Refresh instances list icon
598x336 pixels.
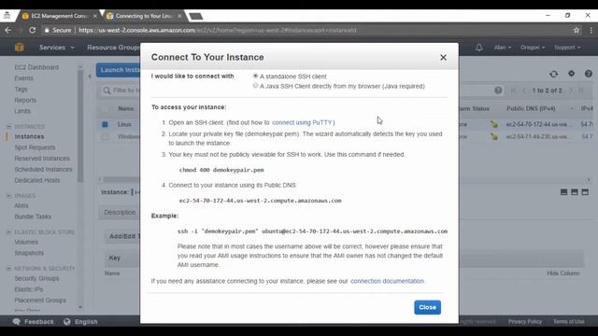(554, 74)
